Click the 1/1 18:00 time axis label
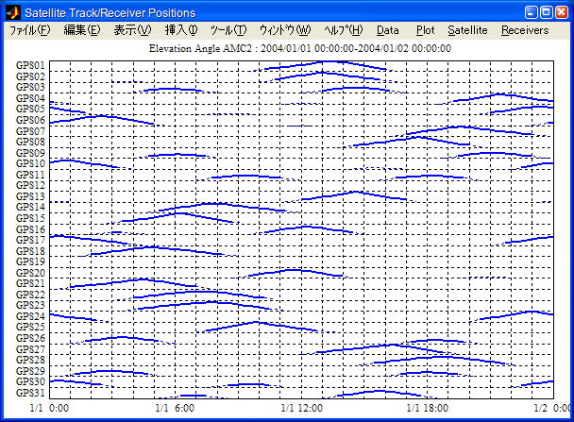574x422 pixels. click(428, 409)
